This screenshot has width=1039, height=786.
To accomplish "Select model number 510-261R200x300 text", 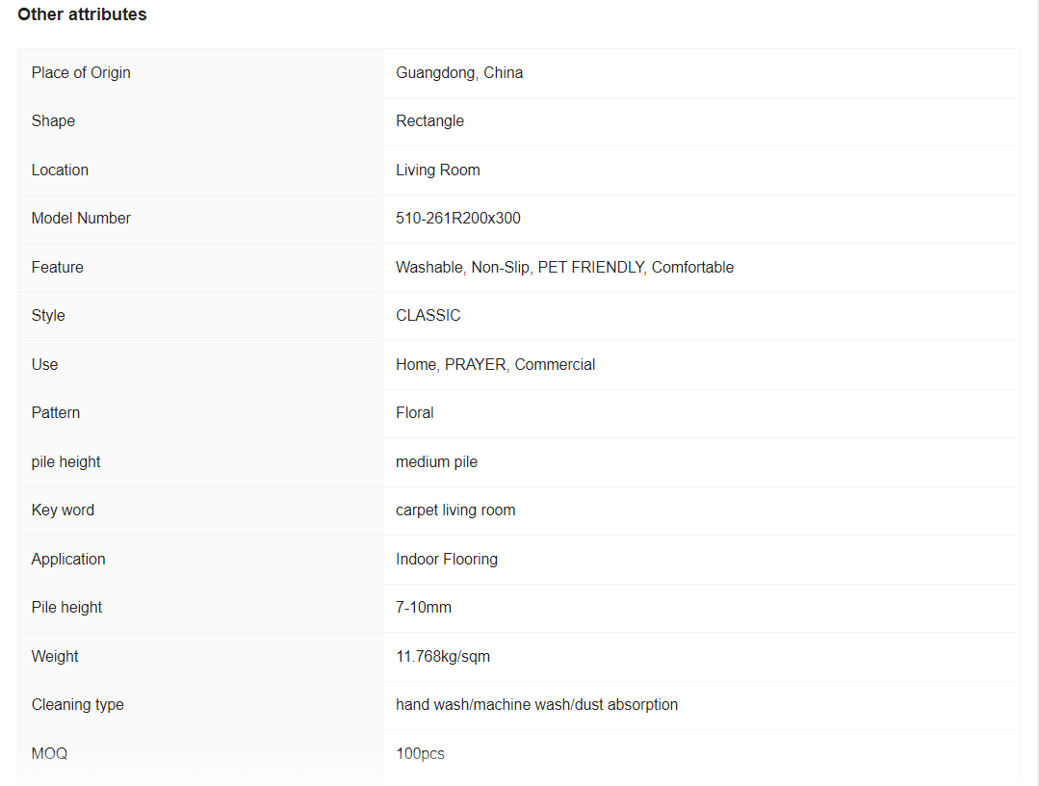I will point(457,219).
